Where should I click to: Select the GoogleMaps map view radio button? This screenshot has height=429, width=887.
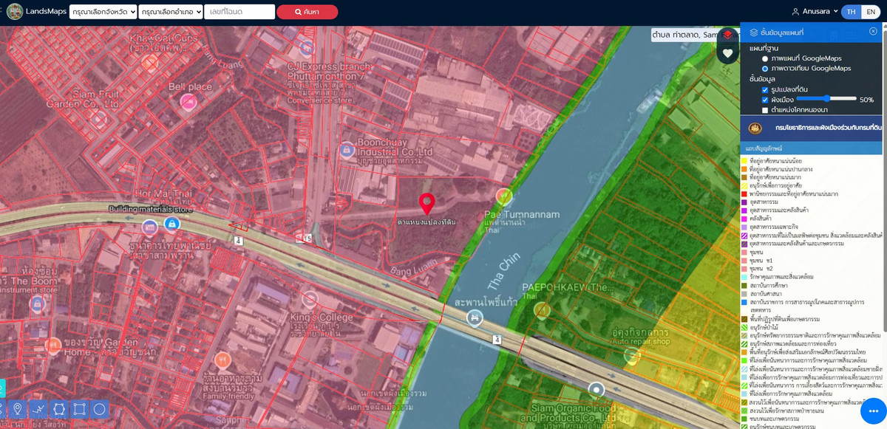(765, 58)
